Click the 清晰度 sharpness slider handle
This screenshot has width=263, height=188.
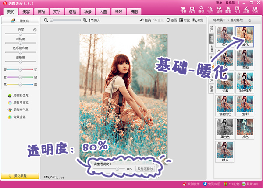click(21, 62)
